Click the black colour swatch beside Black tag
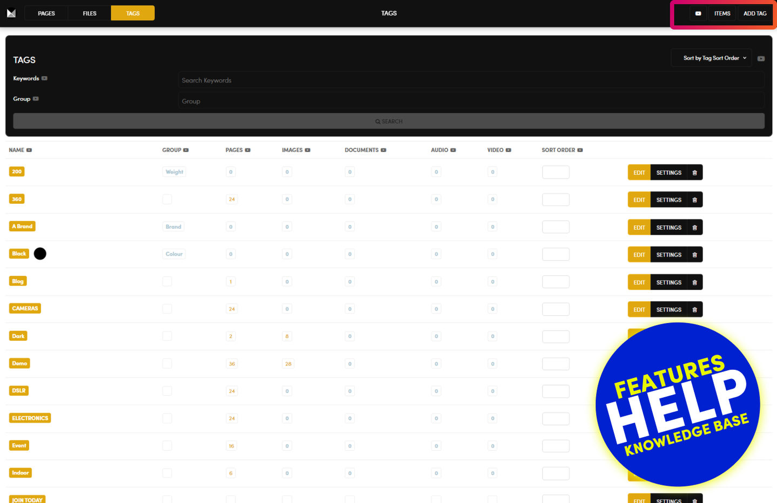Screen dimensions: 777x503 pos(40,254)
